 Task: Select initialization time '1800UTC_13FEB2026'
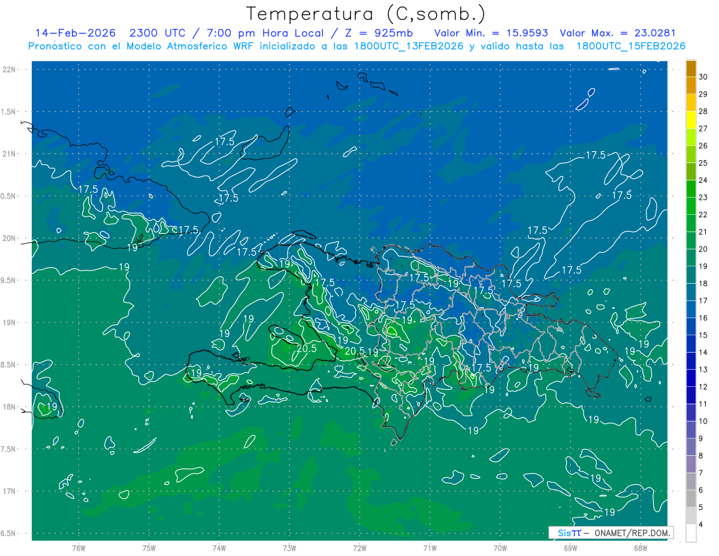[x=408, y=46]
